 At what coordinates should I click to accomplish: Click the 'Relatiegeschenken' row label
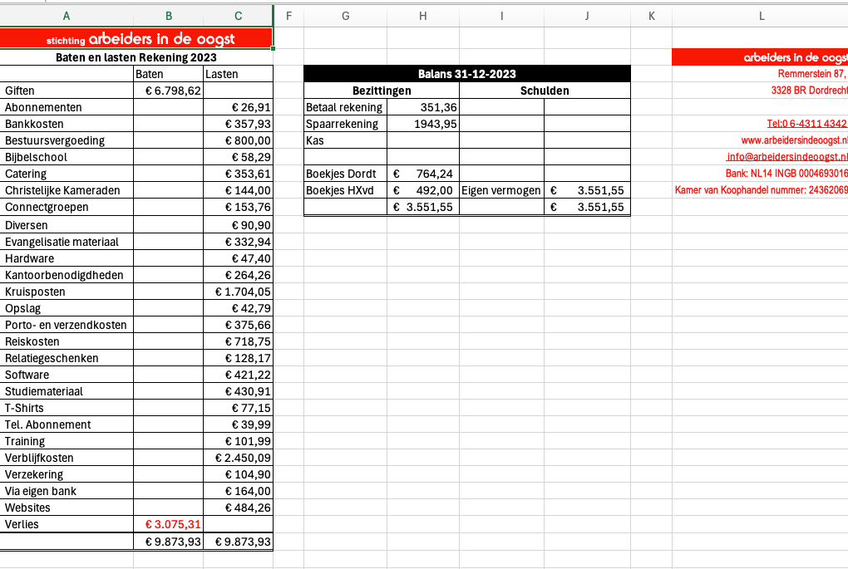point(52,358)
